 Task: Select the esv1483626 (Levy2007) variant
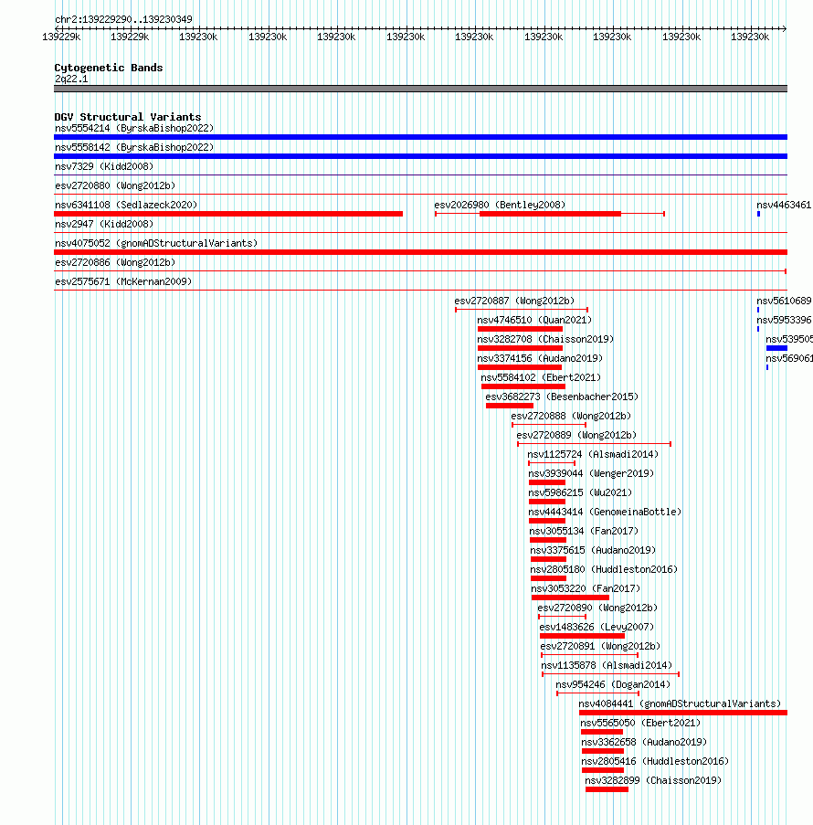coord(597,627)
